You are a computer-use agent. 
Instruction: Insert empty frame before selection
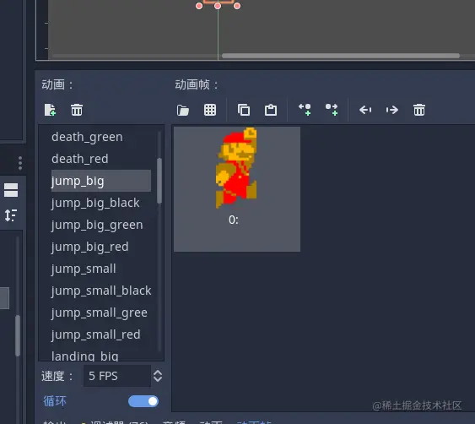pos(305,110)
